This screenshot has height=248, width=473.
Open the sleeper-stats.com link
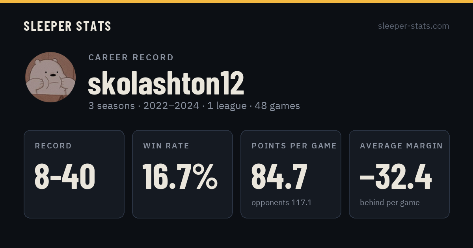[x=413, y=26]
